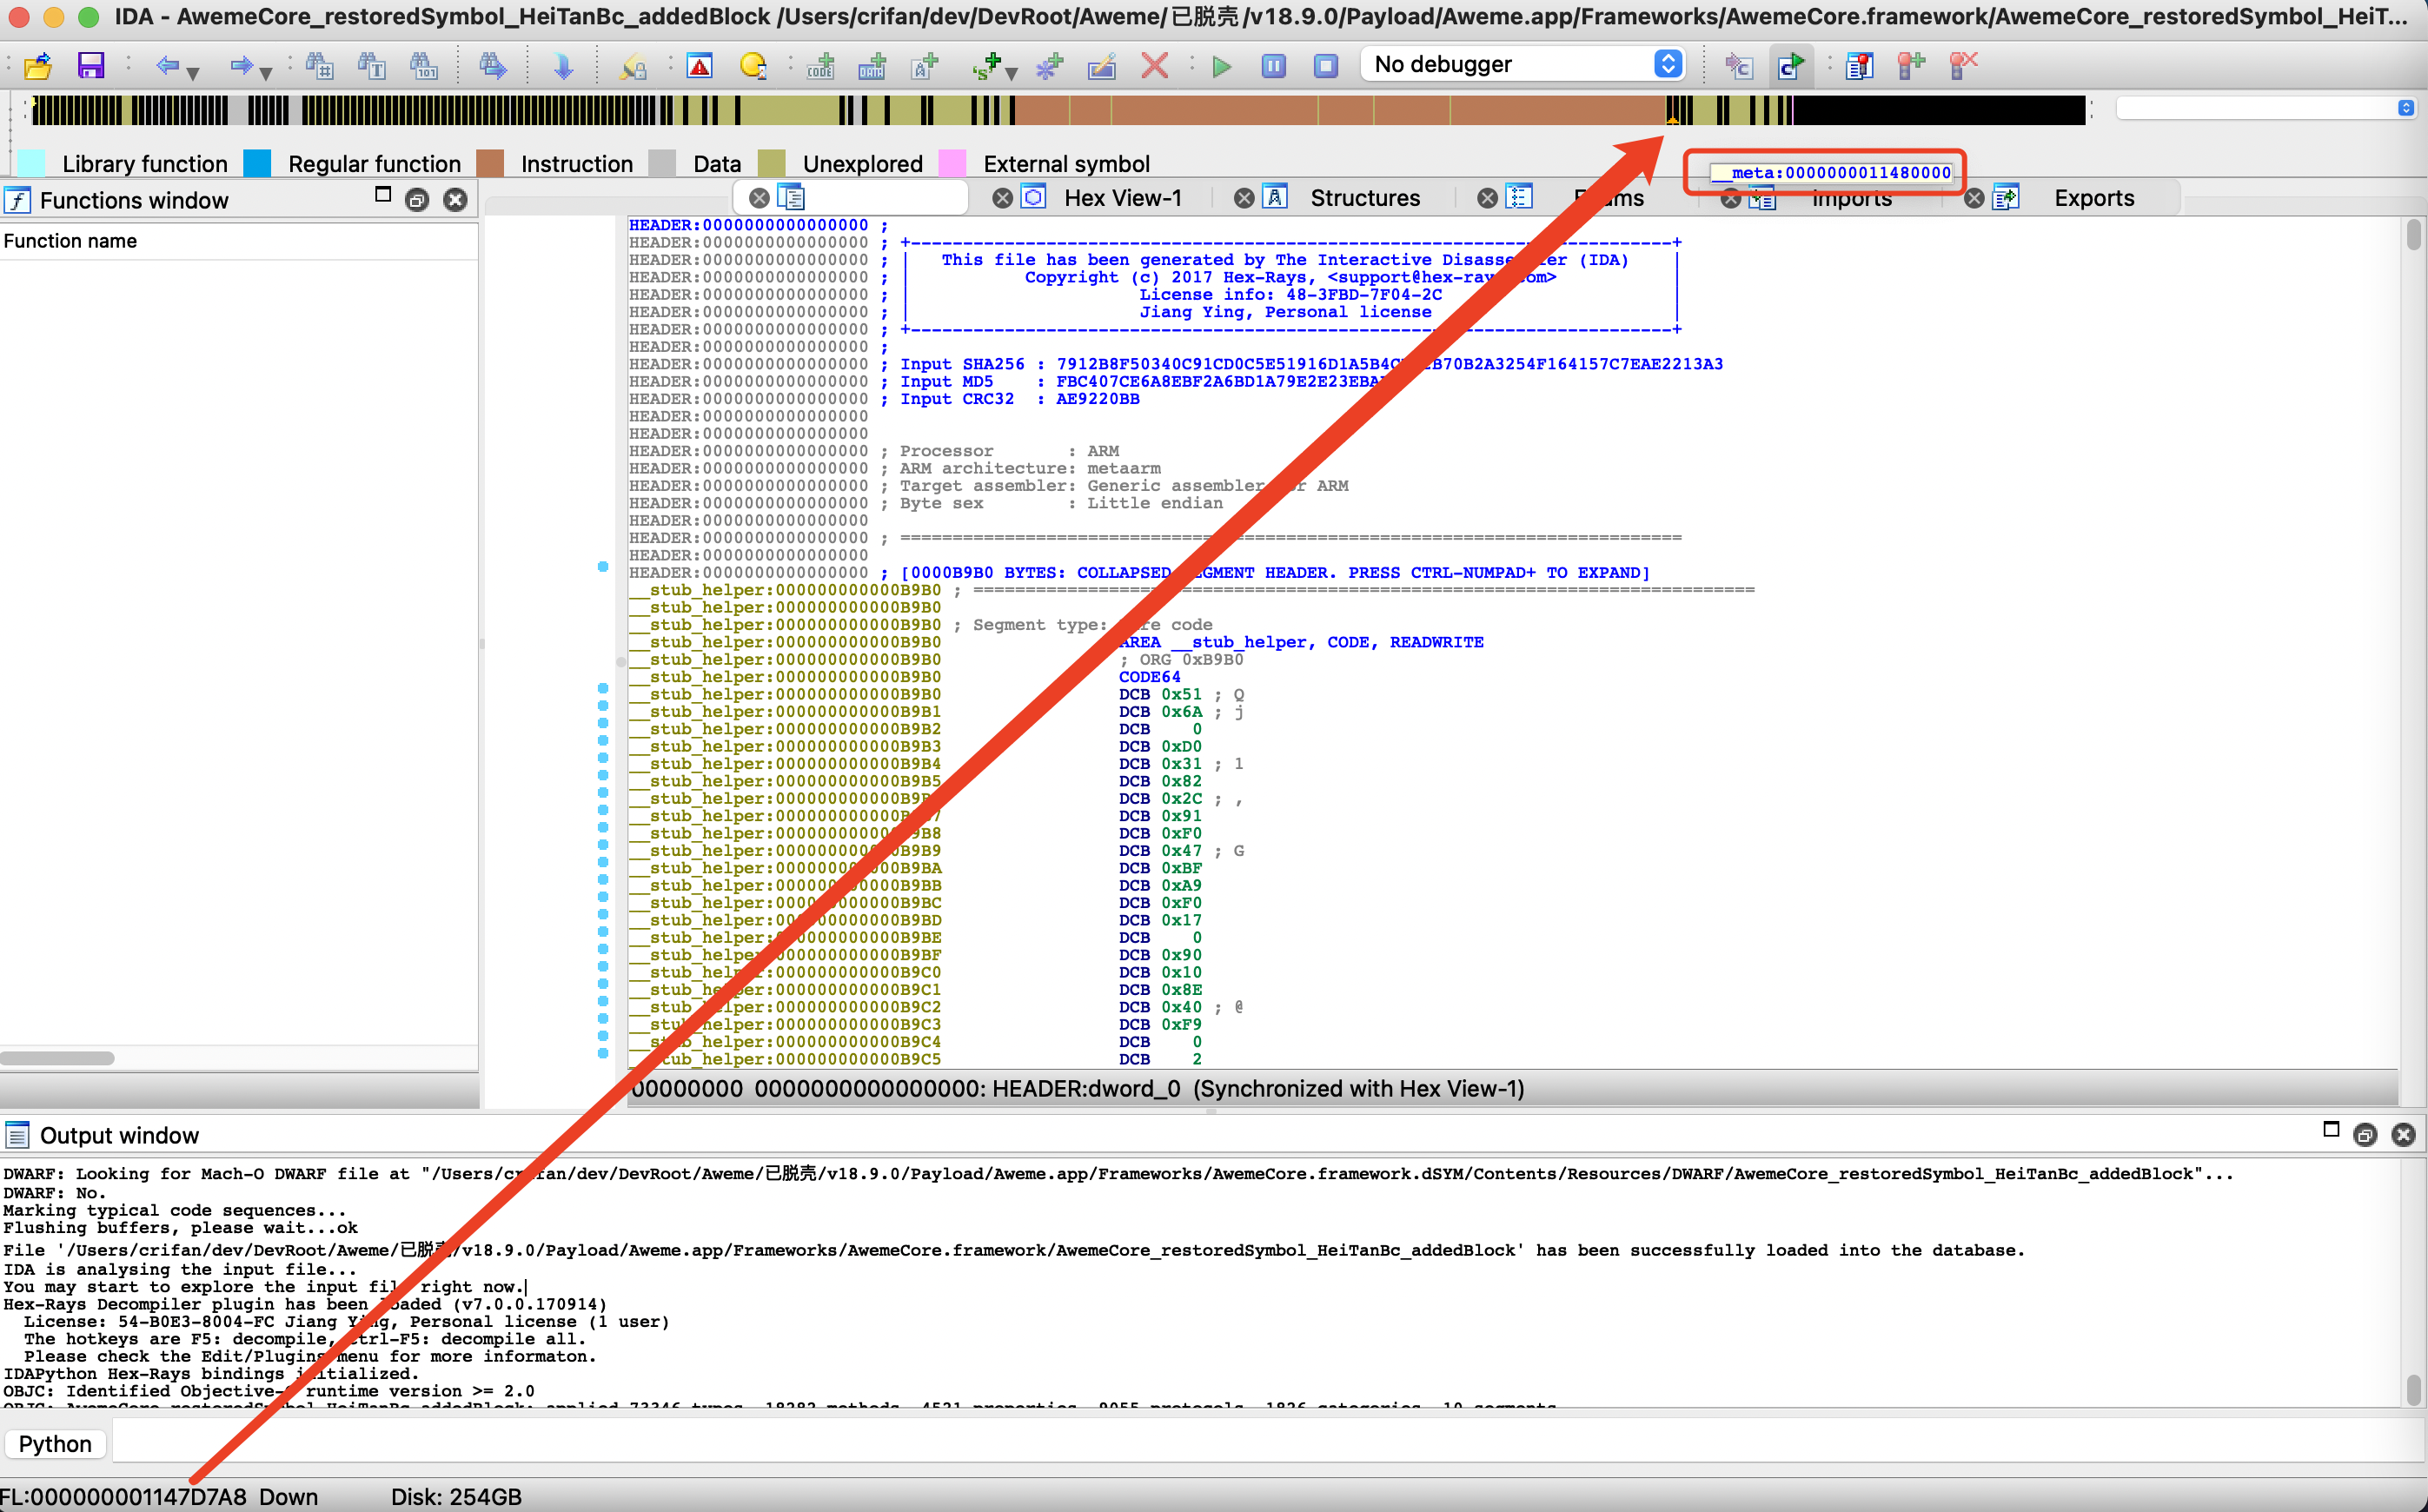The width and height of the screenshot is (2428, 1512).
Task: Close the Functions window panel
Action: click(x=455, y=200)
